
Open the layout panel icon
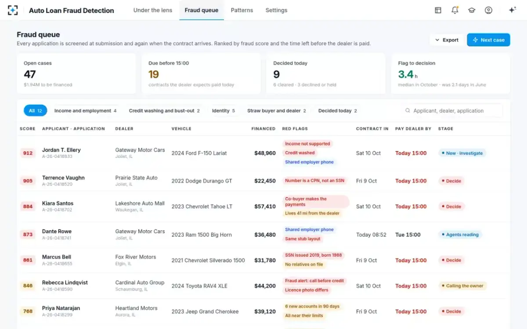click(x=438, y=10)
